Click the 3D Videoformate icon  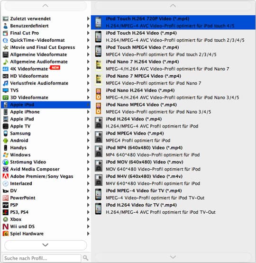[6, 98]
